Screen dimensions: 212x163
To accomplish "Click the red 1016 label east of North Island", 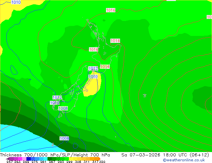I will [x=115, y=41].
